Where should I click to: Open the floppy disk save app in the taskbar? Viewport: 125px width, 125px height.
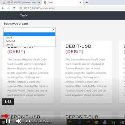105,122
